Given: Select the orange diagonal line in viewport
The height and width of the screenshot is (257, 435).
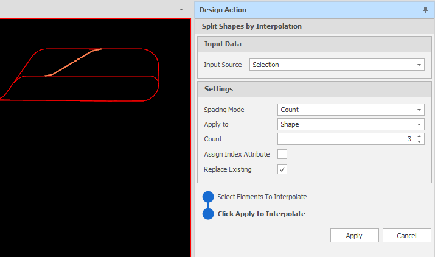Looking at the screenshot, I should [72, 63].
